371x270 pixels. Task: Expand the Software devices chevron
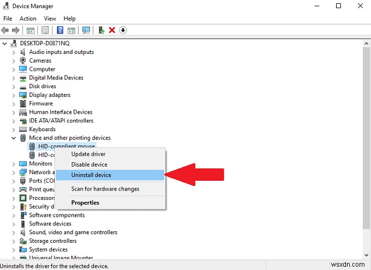[14, 224]
